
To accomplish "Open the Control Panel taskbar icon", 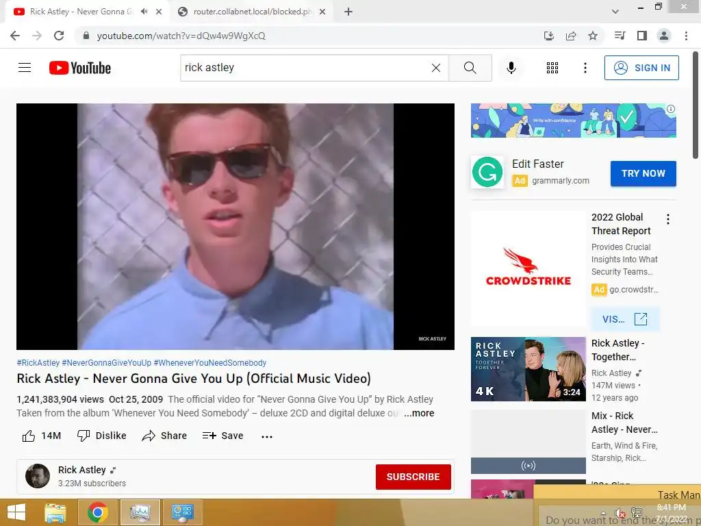I will click(182, 512).
